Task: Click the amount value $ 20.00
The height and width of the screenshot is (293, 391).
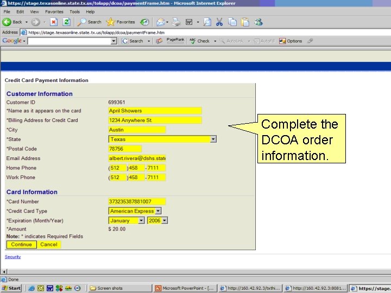Action: (117, 229)
